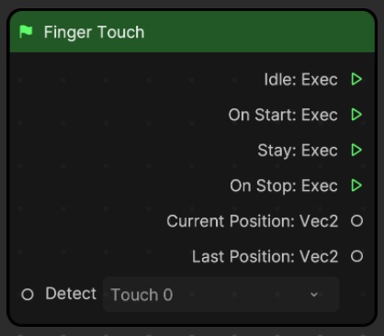This screenshot has width=384, height=336.
Task: Click the Current Position: Vec2 label
Action: pyautogui.click(x=253, y=221)
